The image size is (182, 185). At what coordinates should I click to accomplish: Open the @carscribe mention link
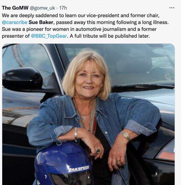(15, 22)
